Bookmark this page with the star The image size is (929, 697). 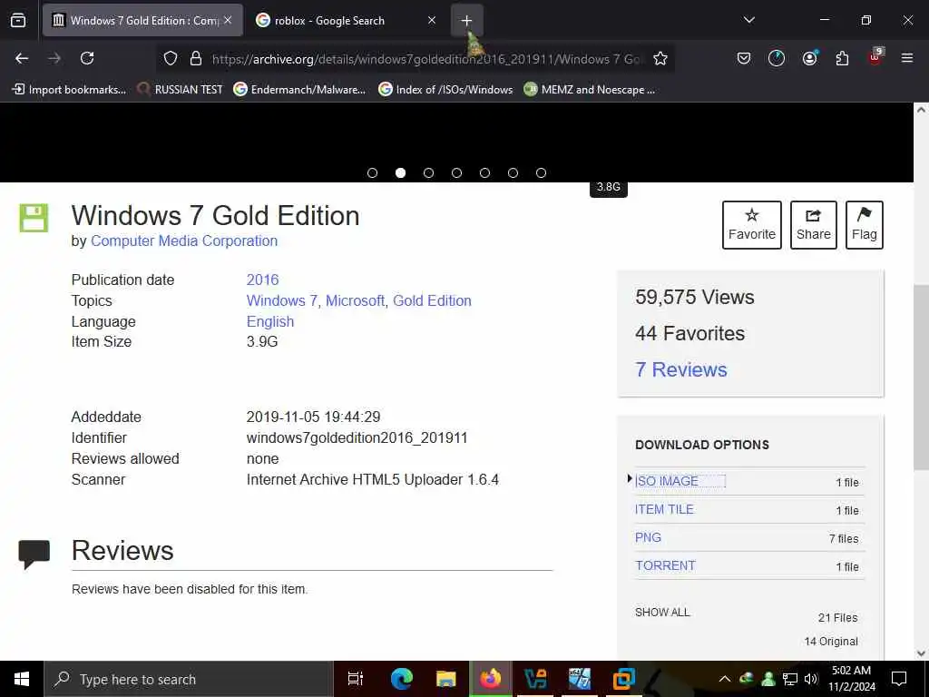click(x=660, y=58)
